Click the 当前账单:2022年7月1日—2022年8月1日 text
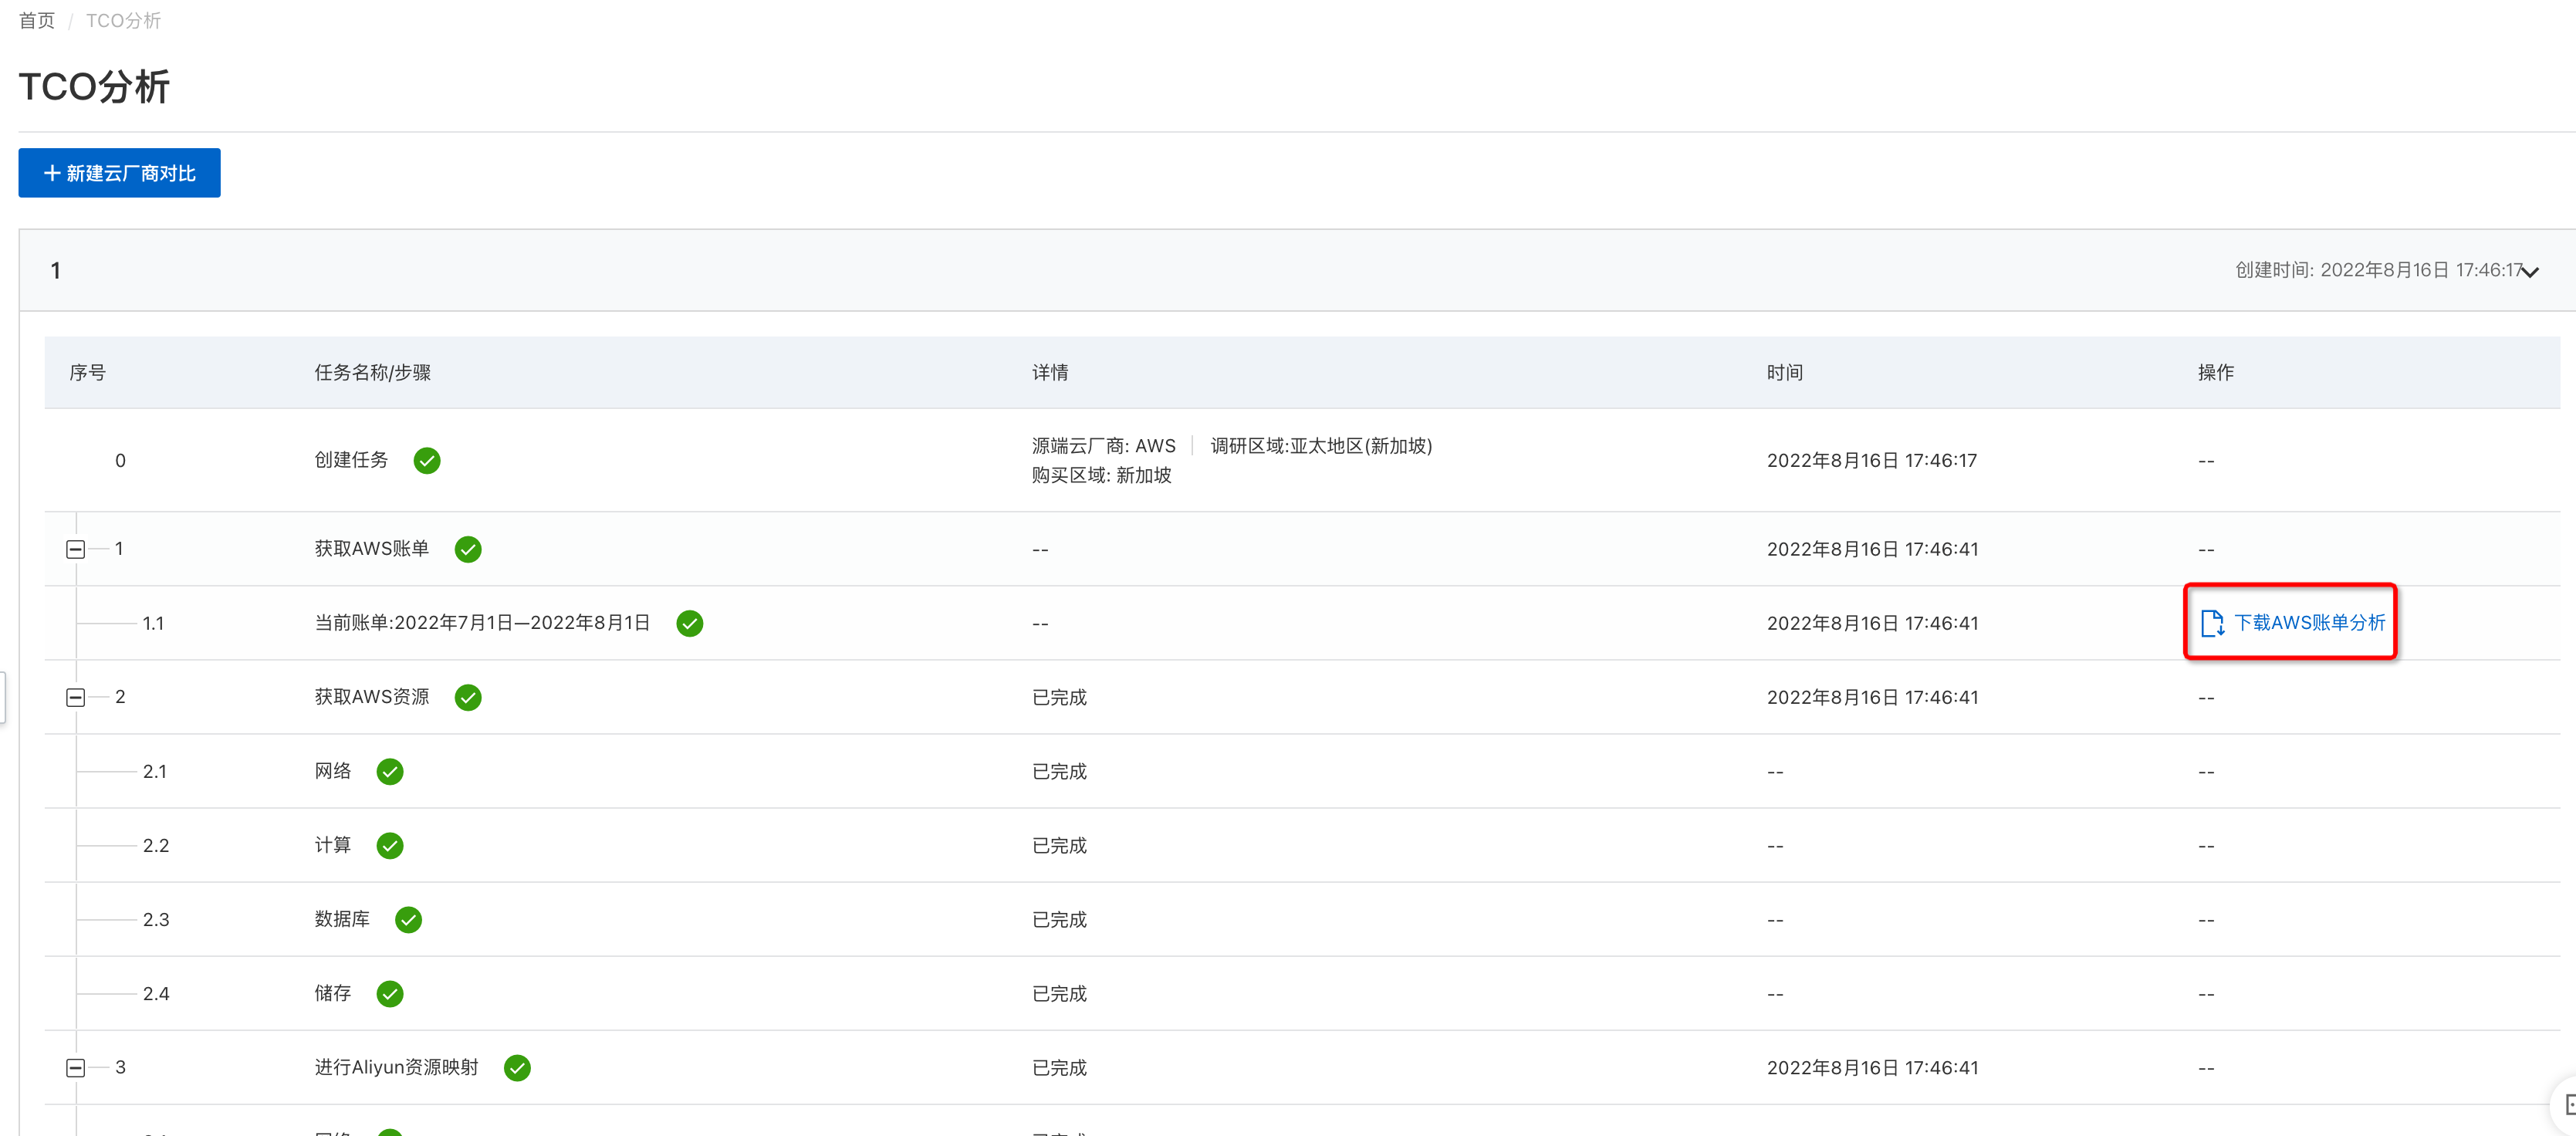Image resolution: width=2576 pixels, height=1136 pixels. click(482, 623)
